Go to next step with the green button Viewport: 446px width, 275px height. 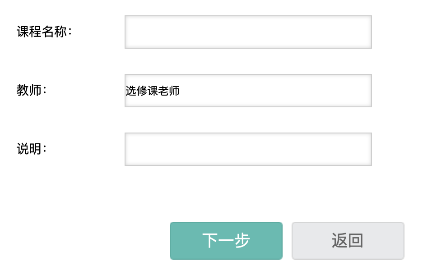[226, 241]
